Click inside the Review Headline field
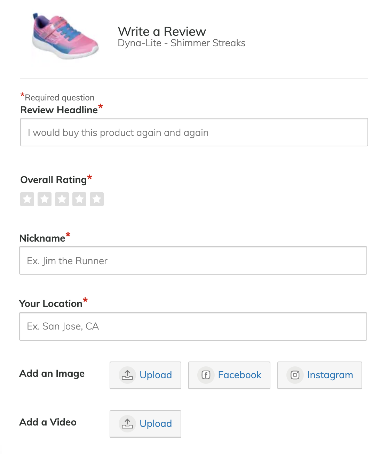The image size is (388, 454). point(193,132)
